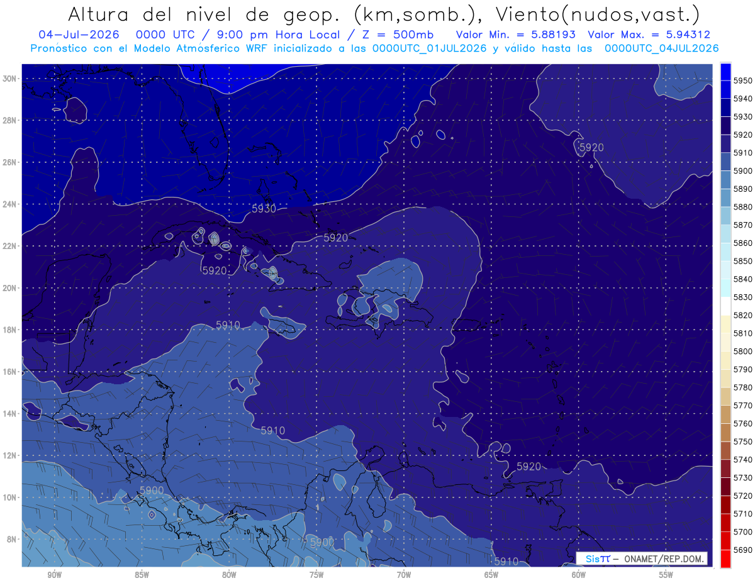Click the '5860' colorbar value
The height and width of the screenshot is (583, 755).
point(743,243)
